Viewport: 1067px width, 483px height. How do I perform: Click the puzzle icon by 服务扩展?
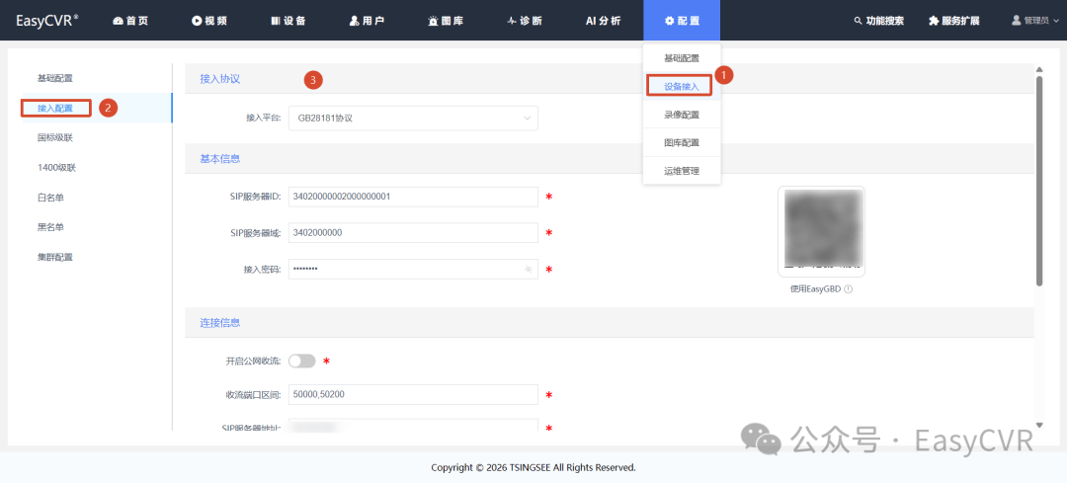click(934, 21)
